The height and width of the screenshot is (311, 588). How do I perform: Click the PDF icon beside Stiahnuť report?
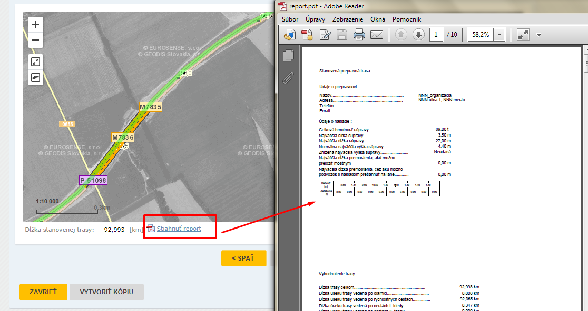pyautogui.click(x=151, y=229)
